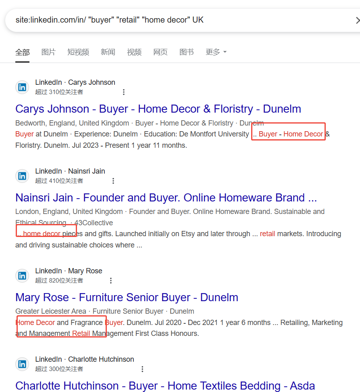
Task: Click 'Launched initially on Etsy' snippet text
Action: (x=155, y=234)
